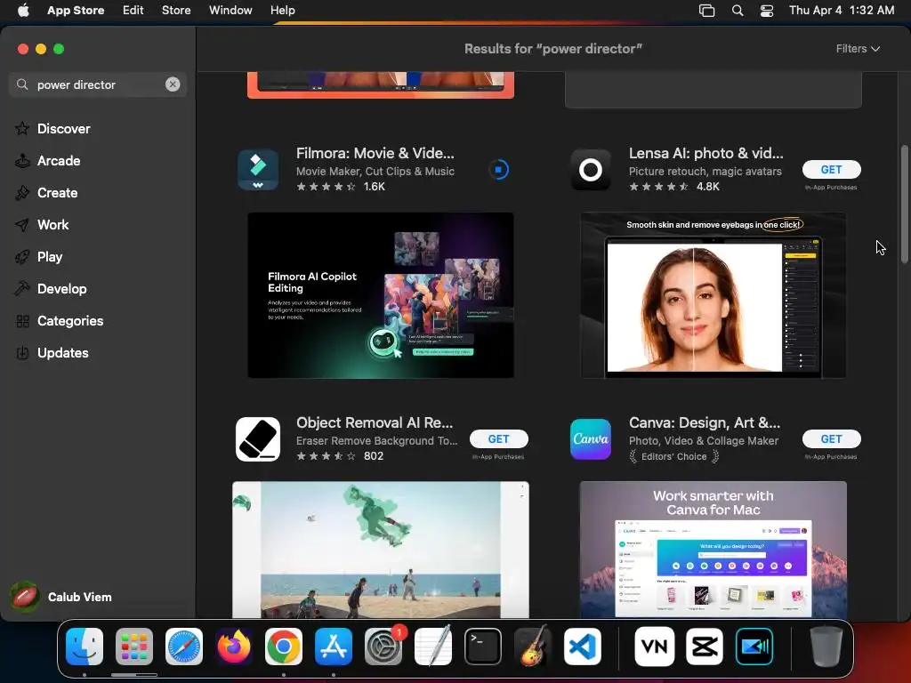Open the Window menu
Image resolution: width=911 pixels, height=683 pixels.
pyautogui.click(x=230, y=10)
